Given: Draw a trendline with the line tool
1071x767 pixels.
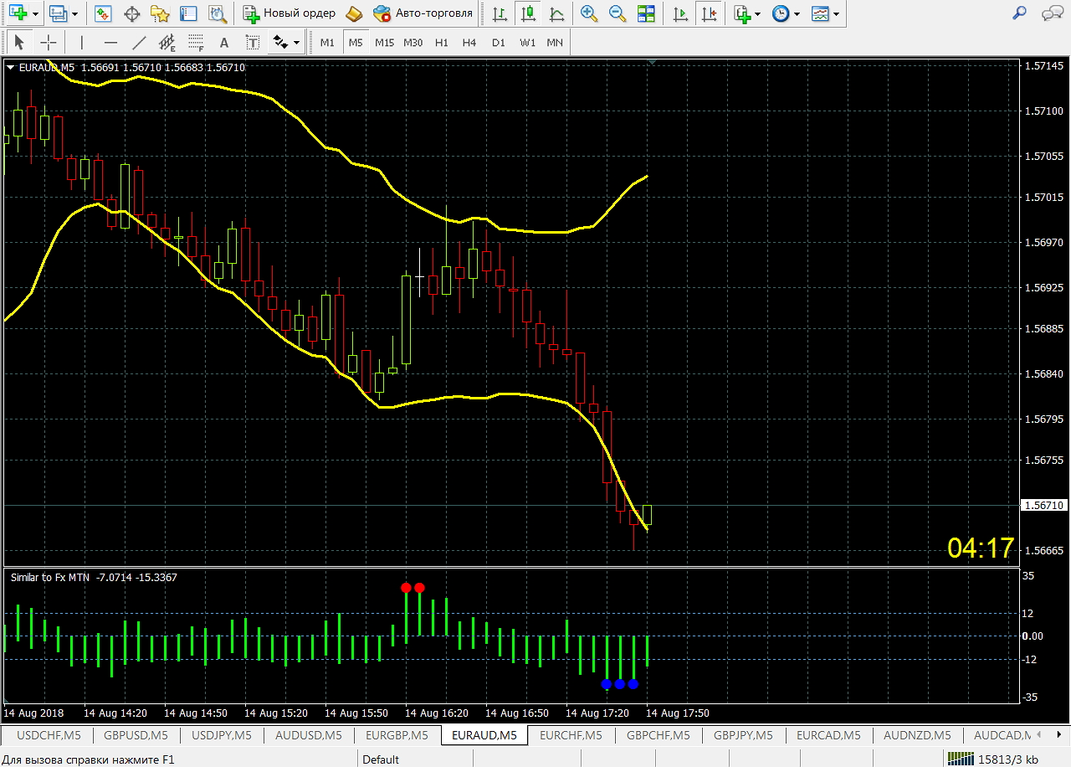Looking at the screenshot, I should [140, 43].
